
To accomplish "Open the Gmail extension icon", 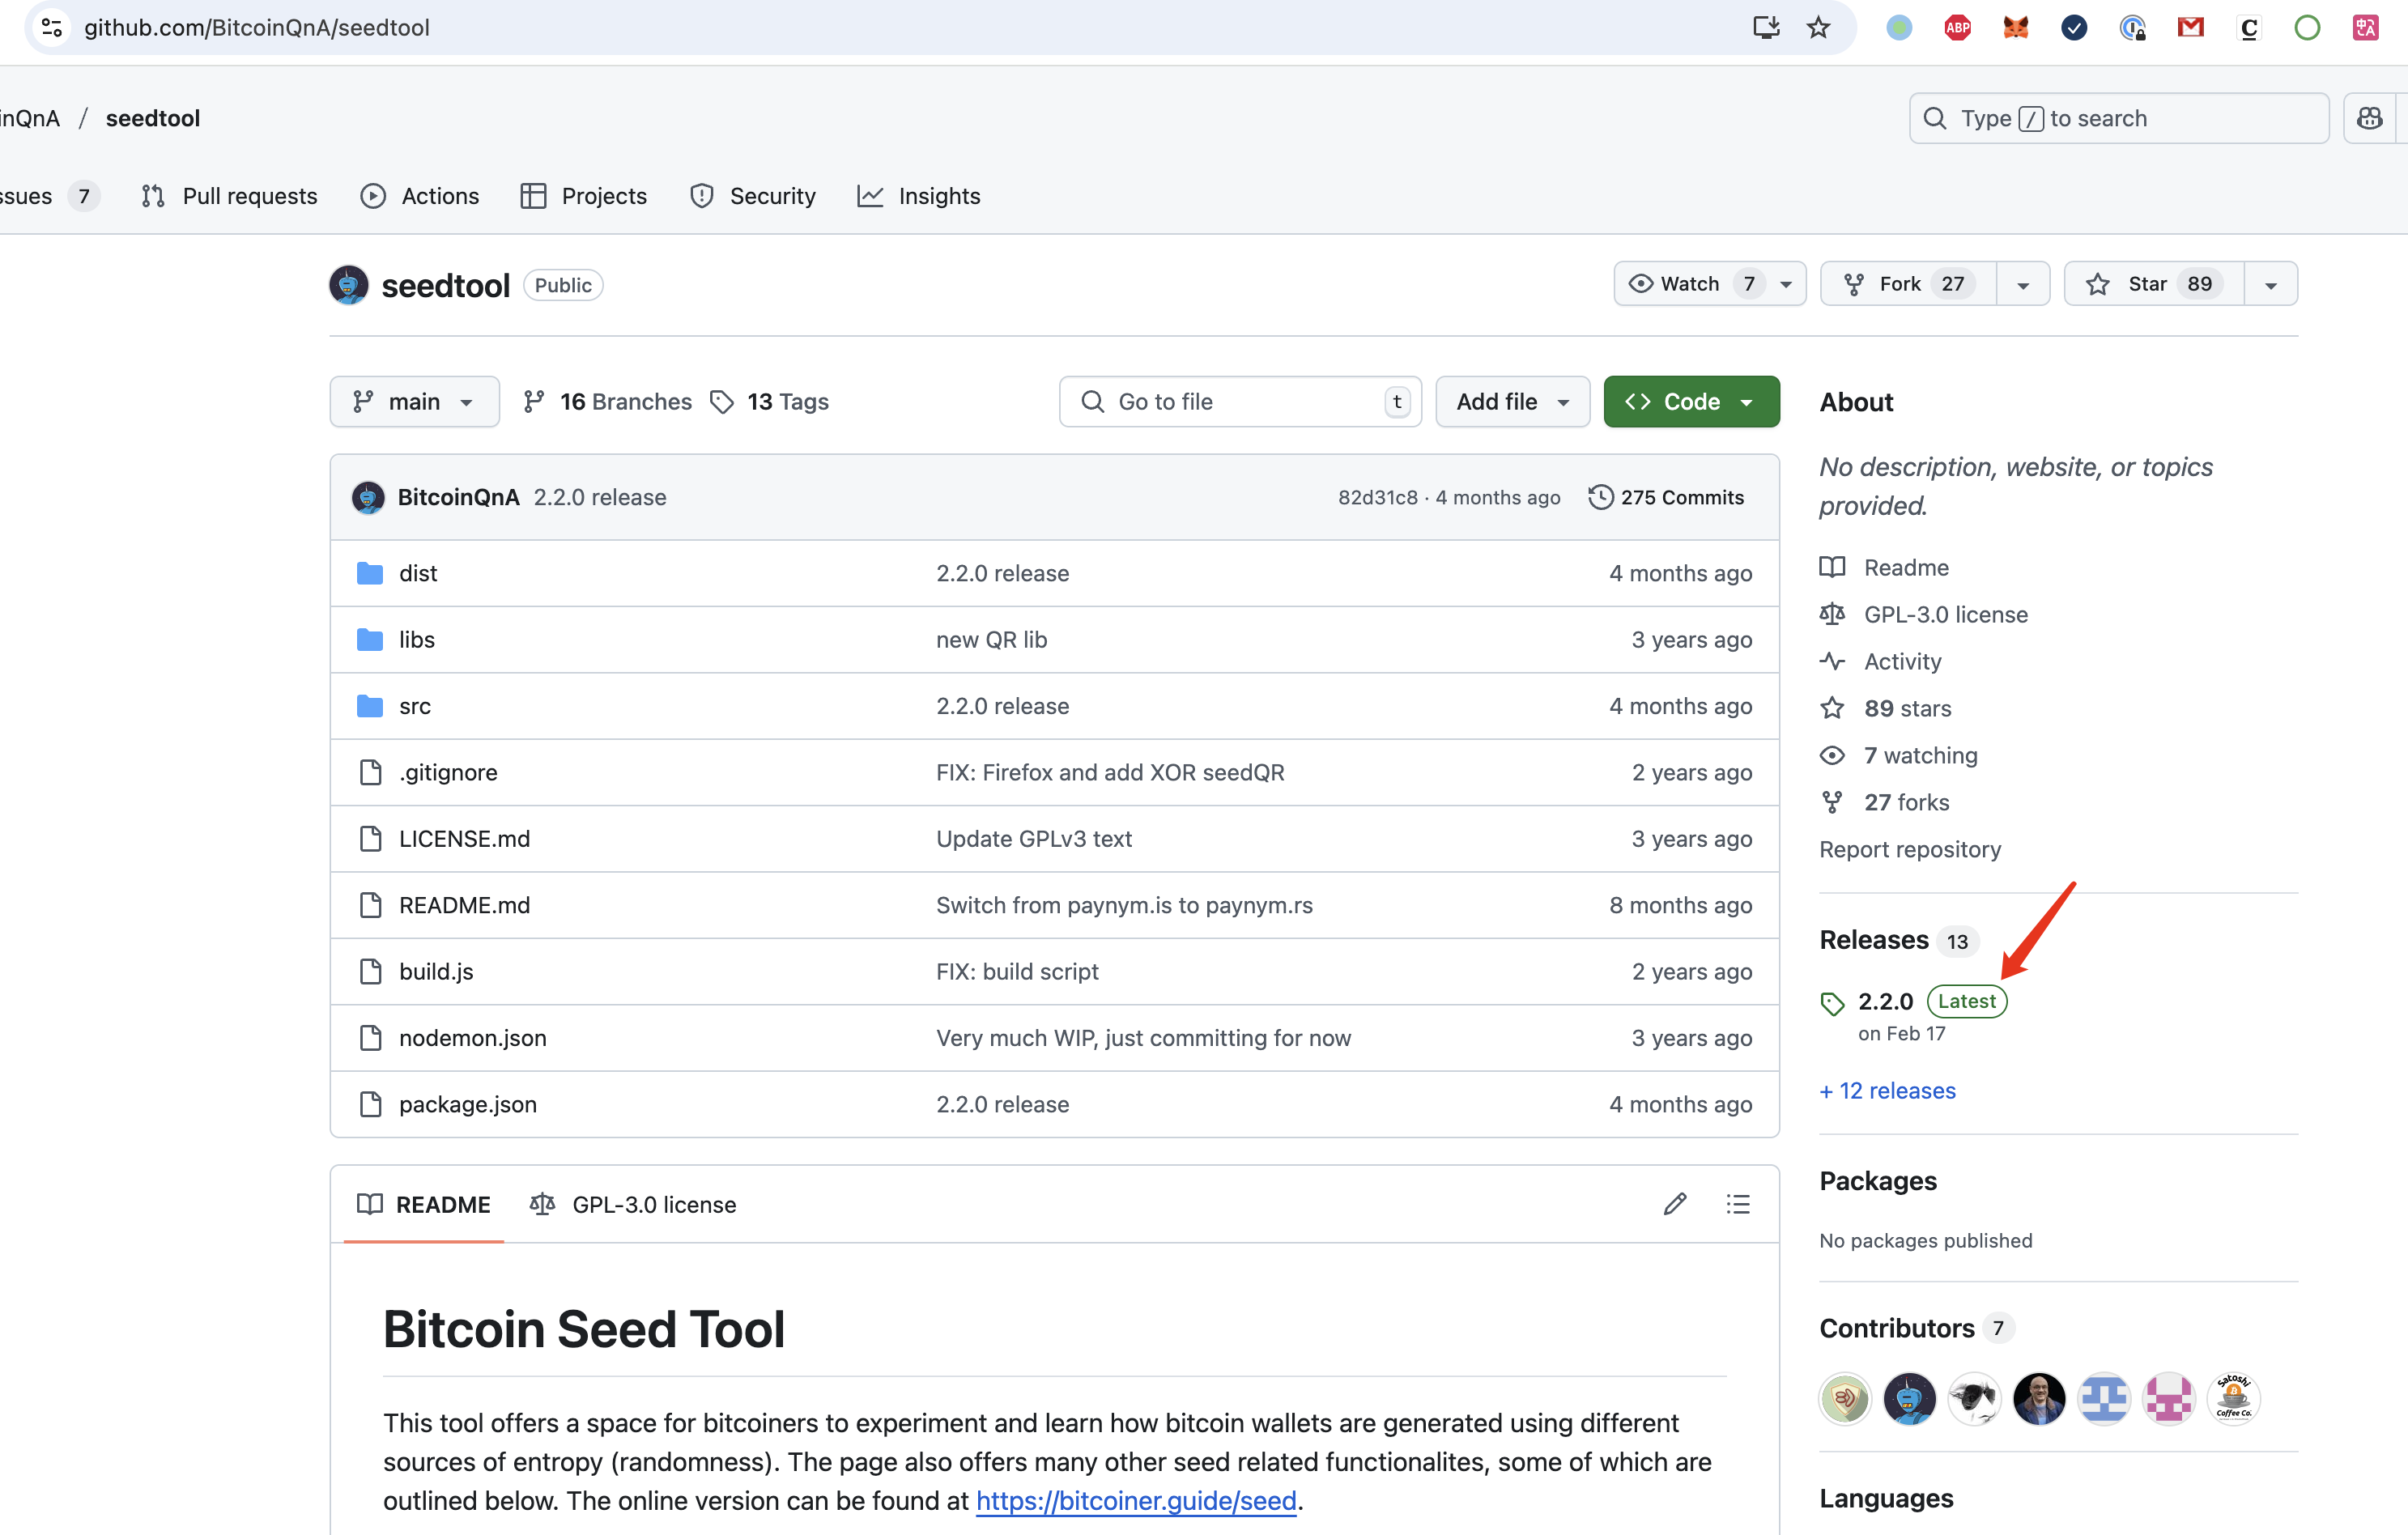I will click(x=2190, y=28).
